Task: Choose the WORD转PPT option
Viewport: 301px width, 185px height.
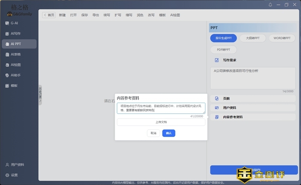Action: coord(282,38)
